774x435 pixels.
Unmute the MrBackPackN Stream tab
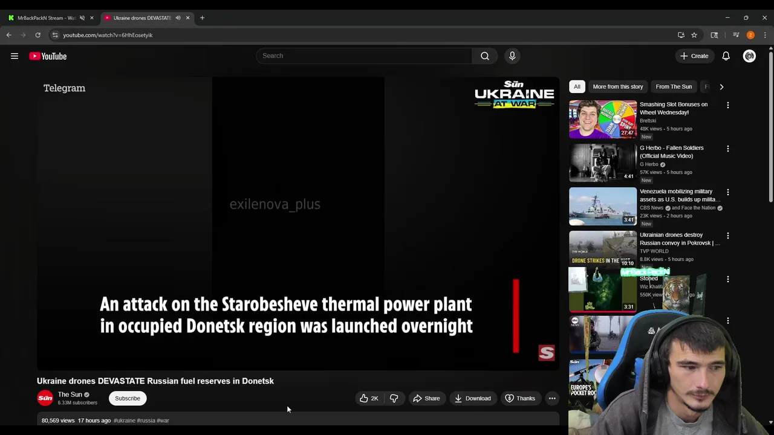(82, 18)
